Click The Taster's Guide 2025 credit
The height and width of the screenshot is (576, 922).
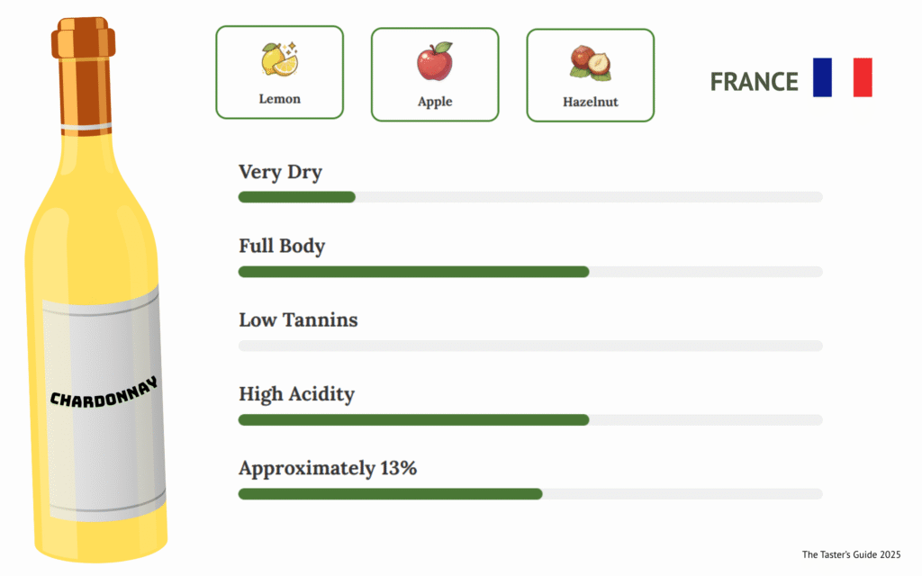(851, 554)
